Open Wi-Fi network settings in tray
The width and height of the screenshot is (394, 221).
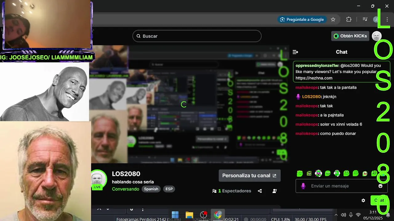coord(358,215)
